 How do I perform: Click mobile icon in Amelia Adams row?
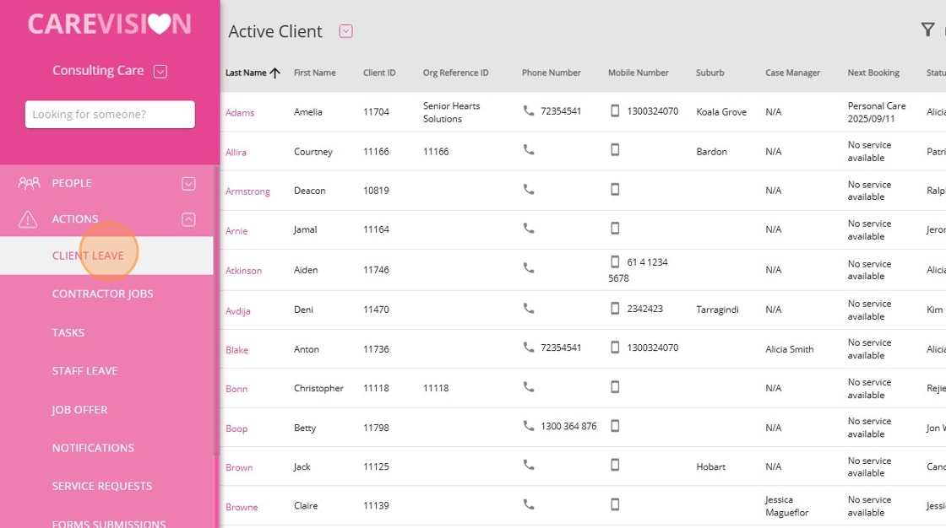point(615,110)
